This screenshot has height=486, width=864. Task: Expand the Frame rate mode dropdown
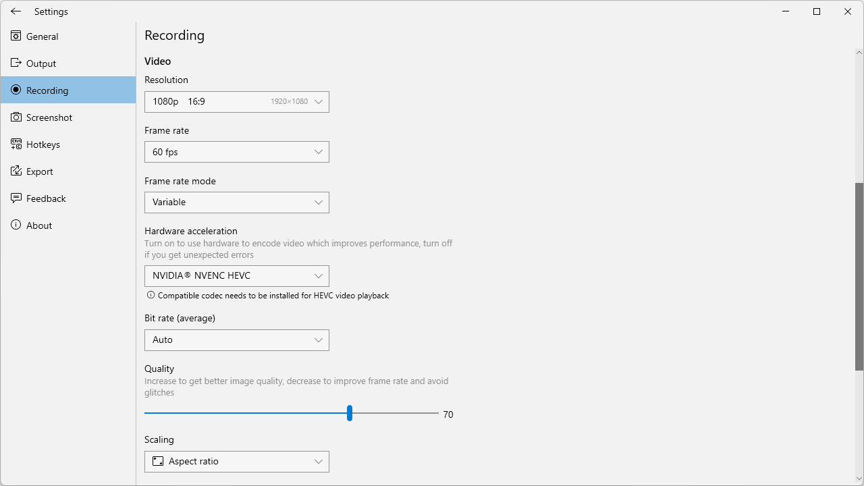point(236,202)
